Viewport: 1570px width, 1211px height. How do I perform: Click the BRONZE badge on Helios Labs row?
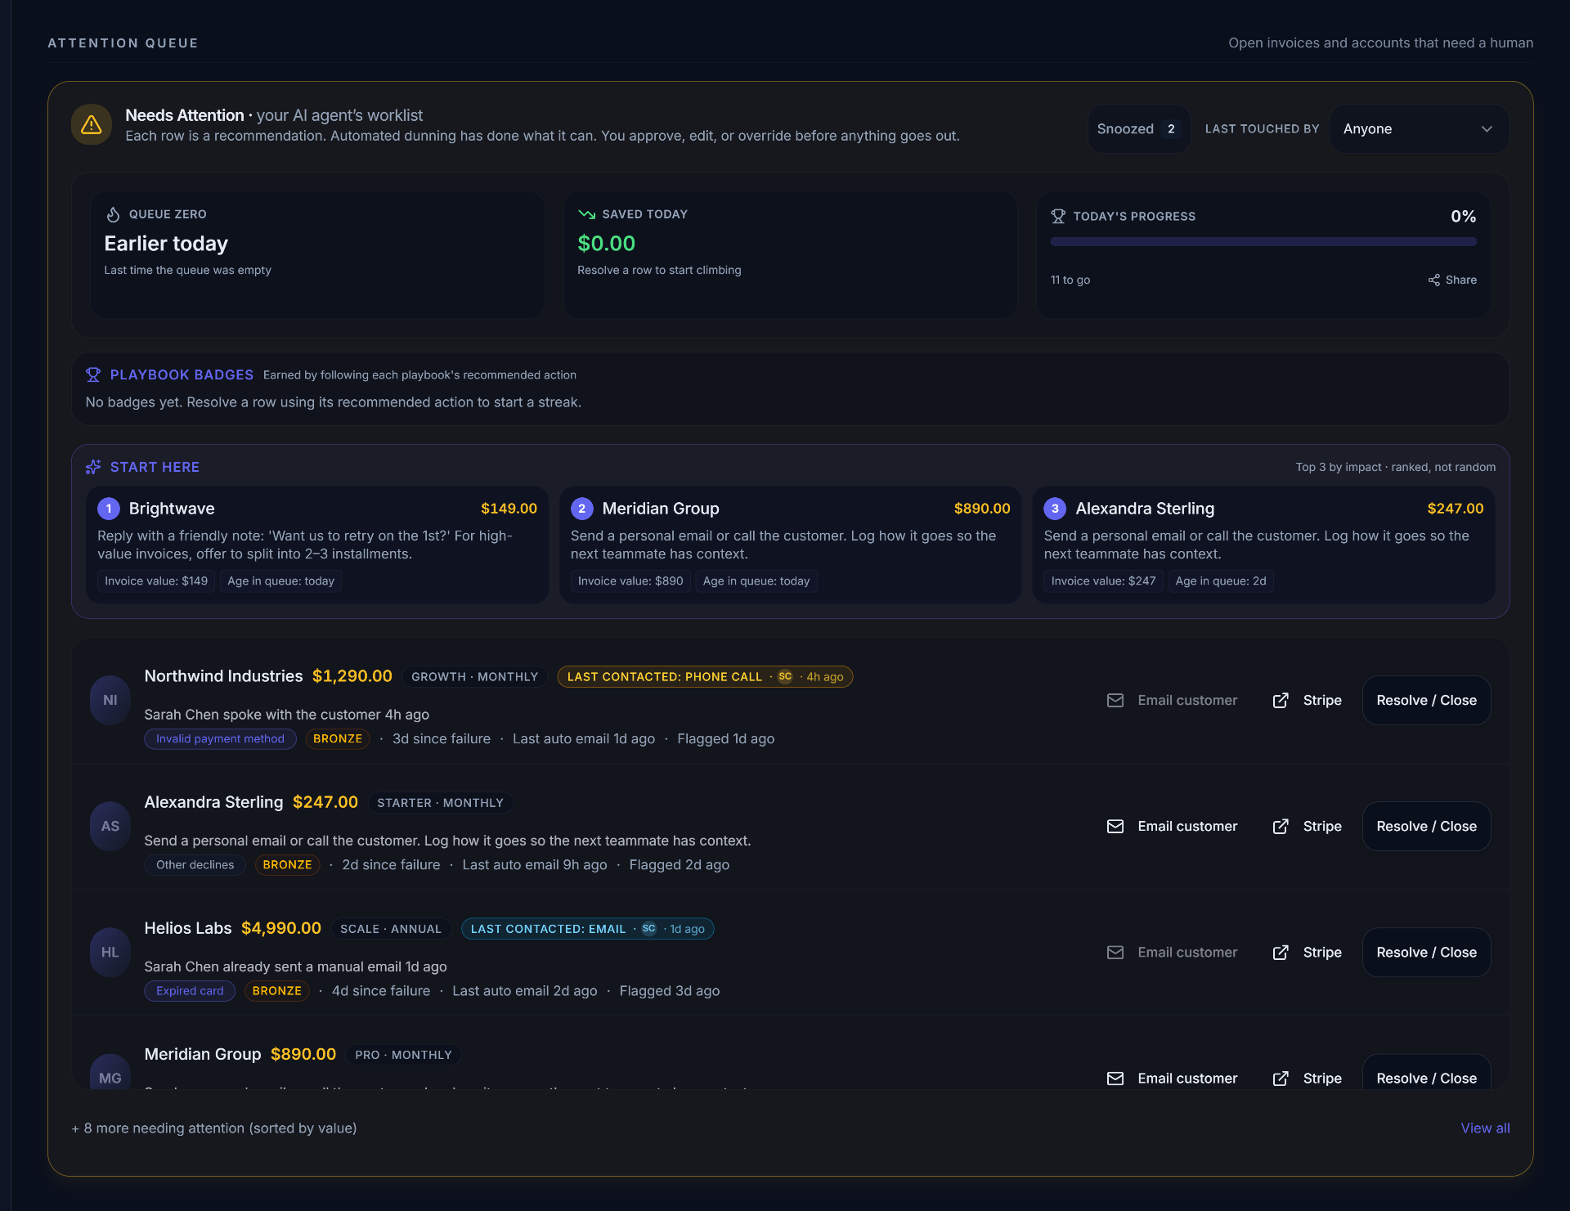pos(277,990)
